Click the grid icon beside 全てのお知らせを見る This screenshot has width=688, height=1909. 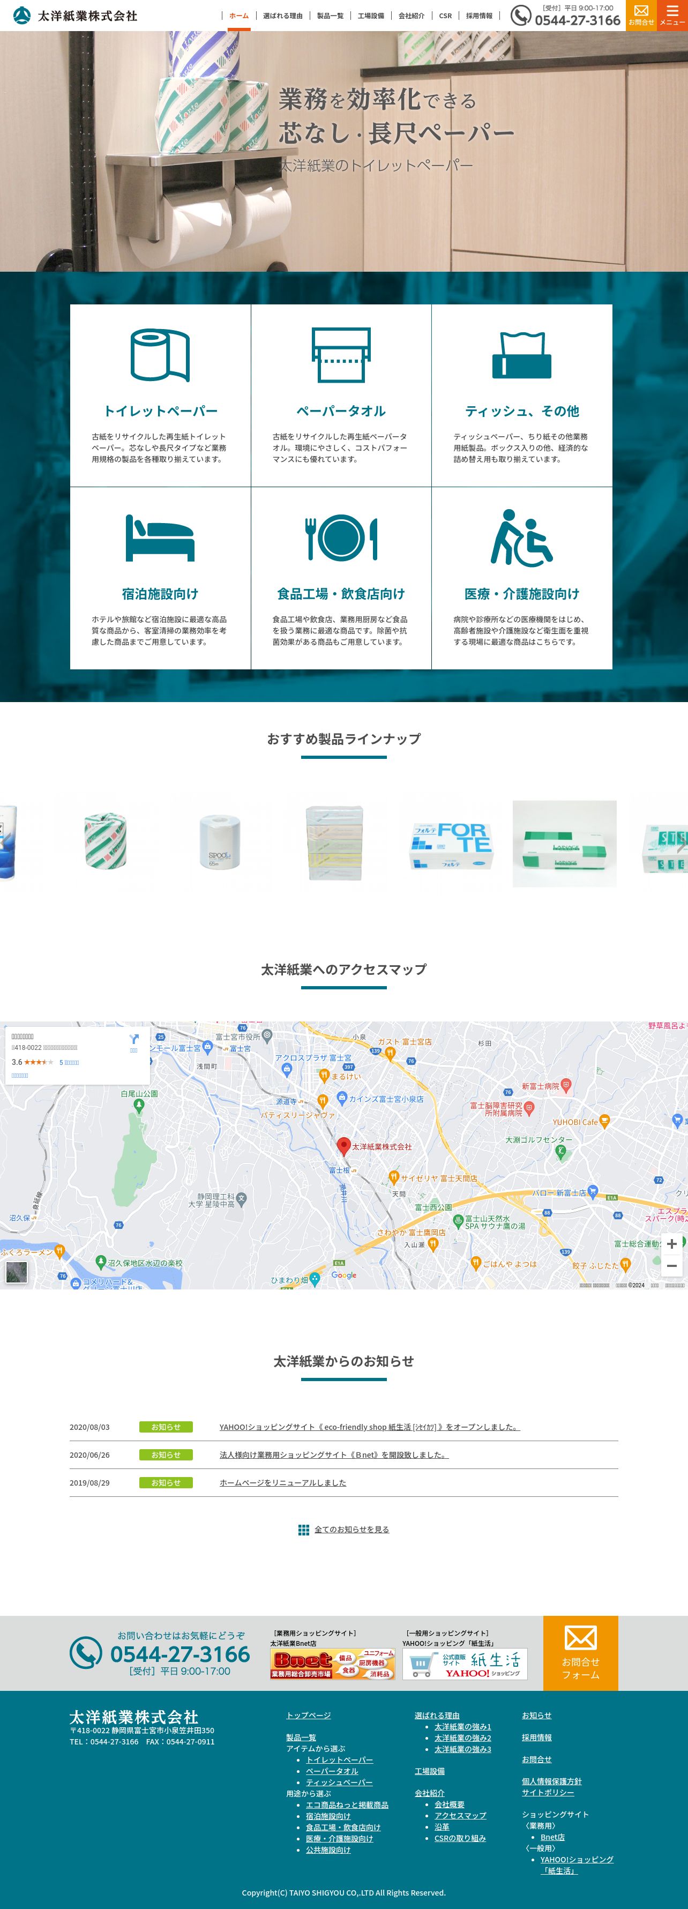pyautogui.click(x=304, y=1530)
